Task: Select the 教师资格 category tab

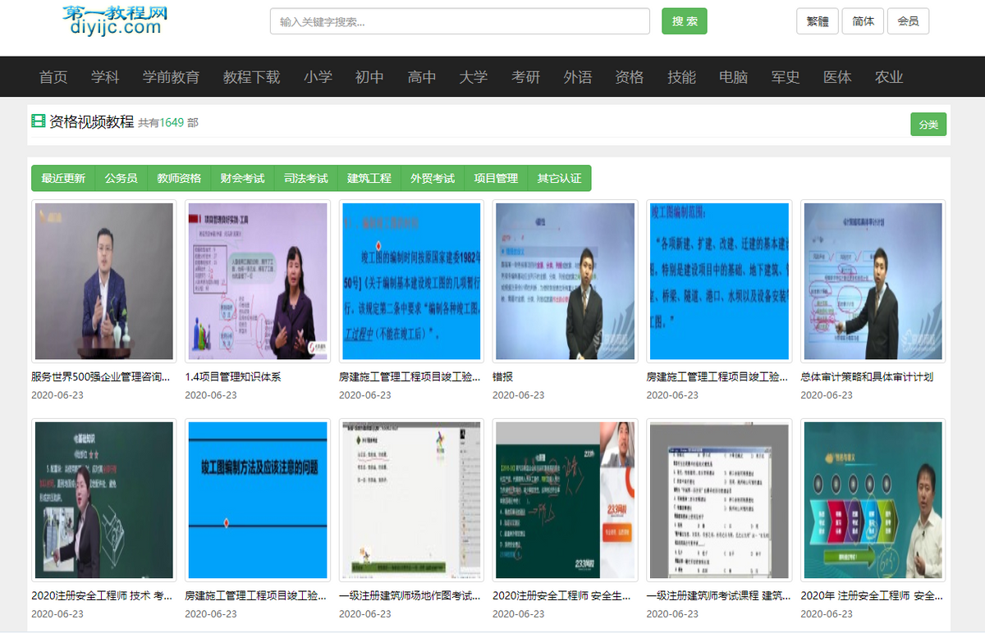Action: [179, 178]
